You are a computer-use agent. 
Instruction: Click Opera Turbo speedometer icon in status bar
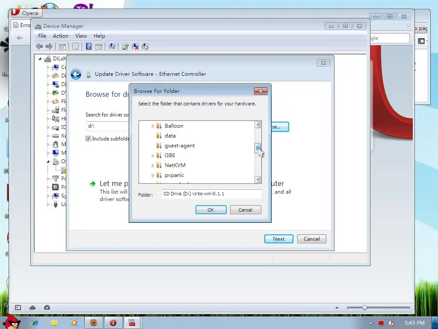[47, 308]
